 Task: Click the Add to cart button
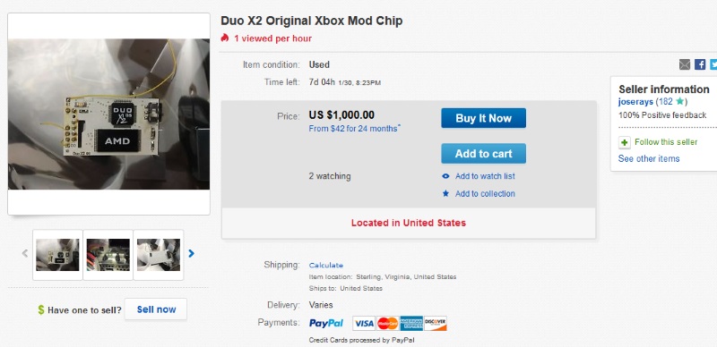pos(483,154)
